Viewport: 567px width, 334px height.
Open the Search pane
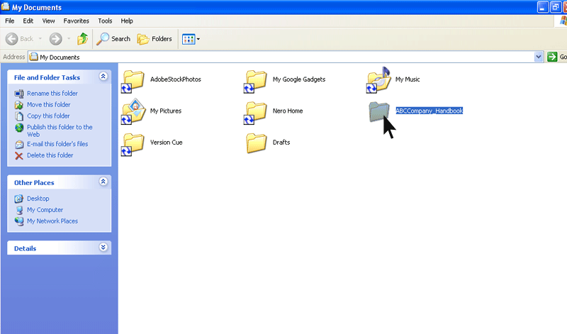click(113, 39)
